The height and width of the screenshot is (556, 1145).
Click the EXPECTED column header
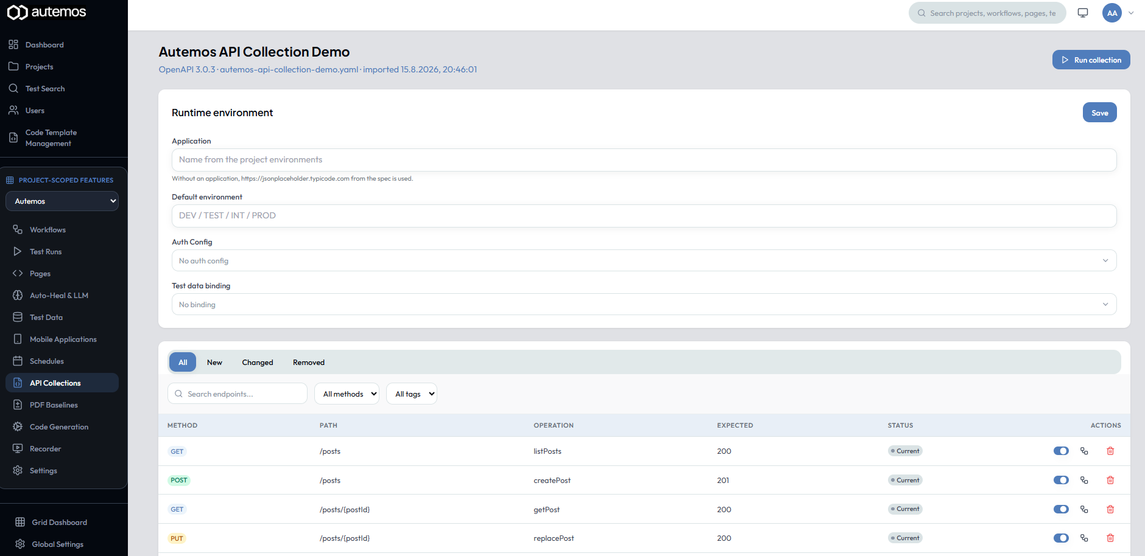(x=735, y=425)
